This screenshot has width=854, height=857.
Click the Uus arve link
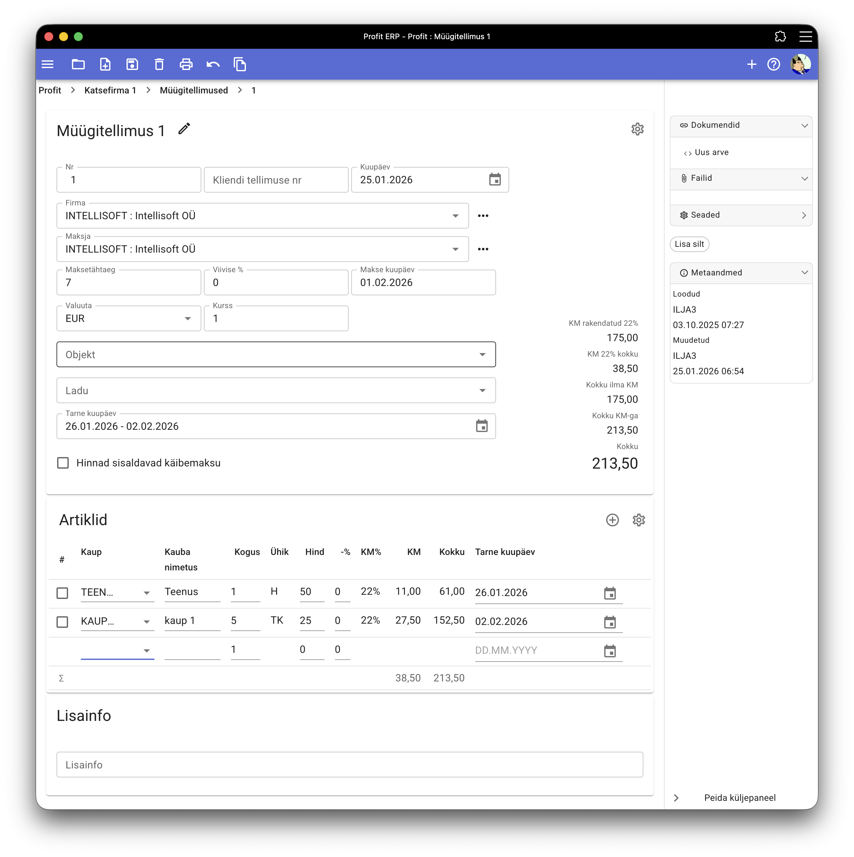(x=711, y=152)
